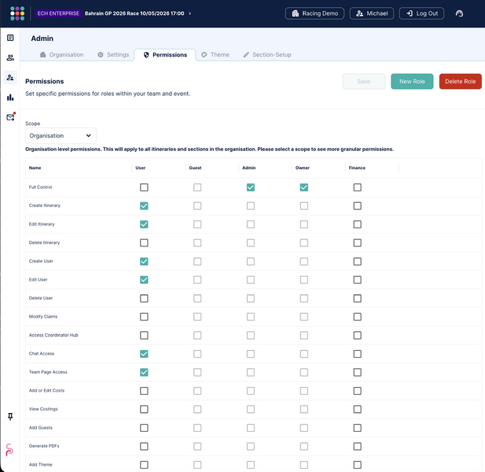Open the mail notifications icon in sidebar

pyautogui.click(x=10, y=117)
